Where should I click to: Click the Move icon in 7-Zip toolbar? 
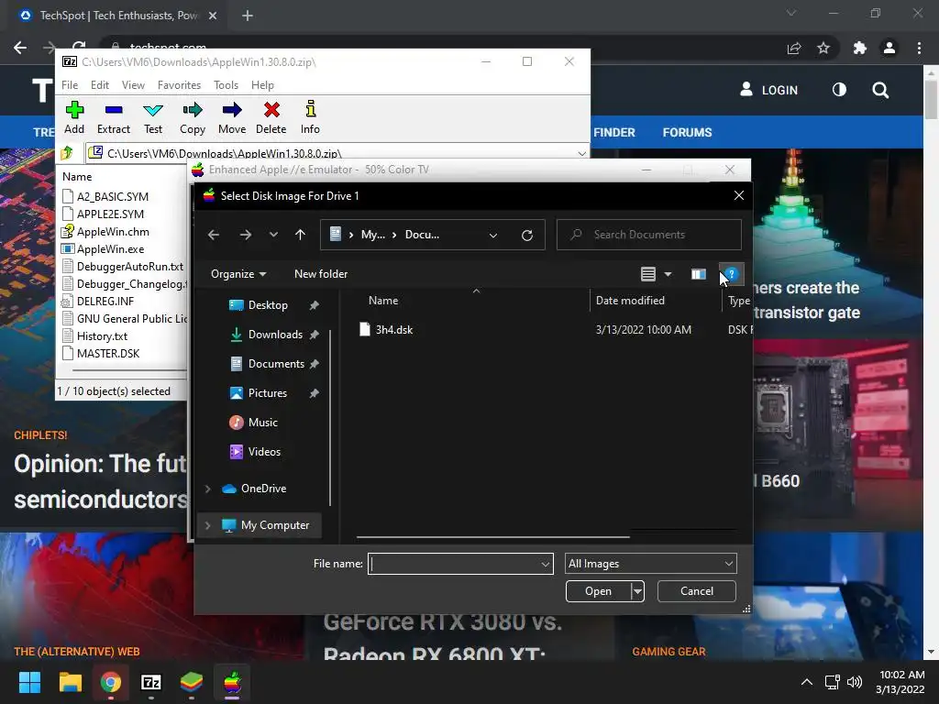[232, 110]
